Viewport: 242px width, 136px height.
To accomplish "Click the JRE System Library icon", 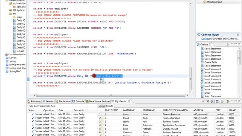I will pyautogui.click(x=11, y=10).
